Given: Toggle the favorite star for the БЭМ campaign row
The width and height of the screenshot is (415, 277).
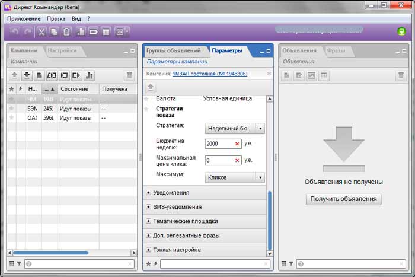Looking at the screenshot, I should (11, 109).
